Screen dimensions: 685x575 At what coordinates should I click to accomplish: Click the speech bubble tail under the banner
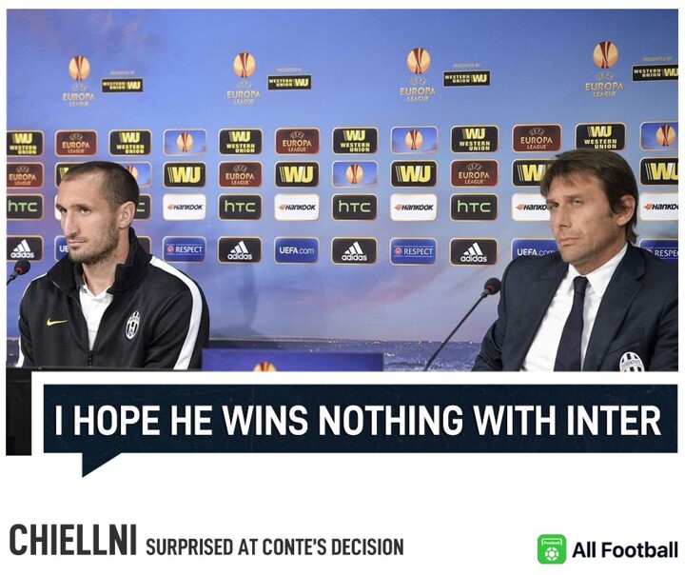[x=100, y=465]
